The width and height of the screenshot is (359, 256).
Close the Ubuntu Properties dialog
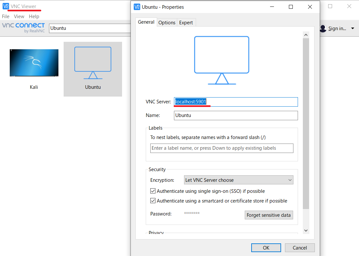[x=310, y=7]
